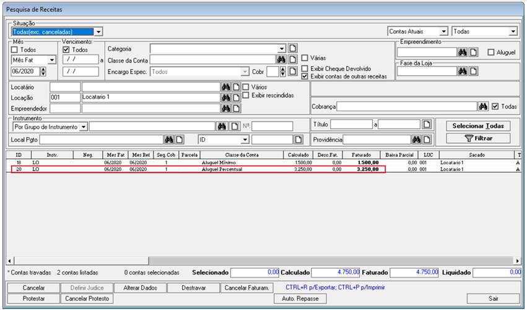This screenshot has width=527, height=310.
Task: Click Cancelar Faturam. button
Action: click(246, 288)
